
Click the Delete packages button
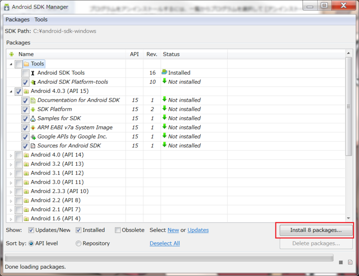316,244
